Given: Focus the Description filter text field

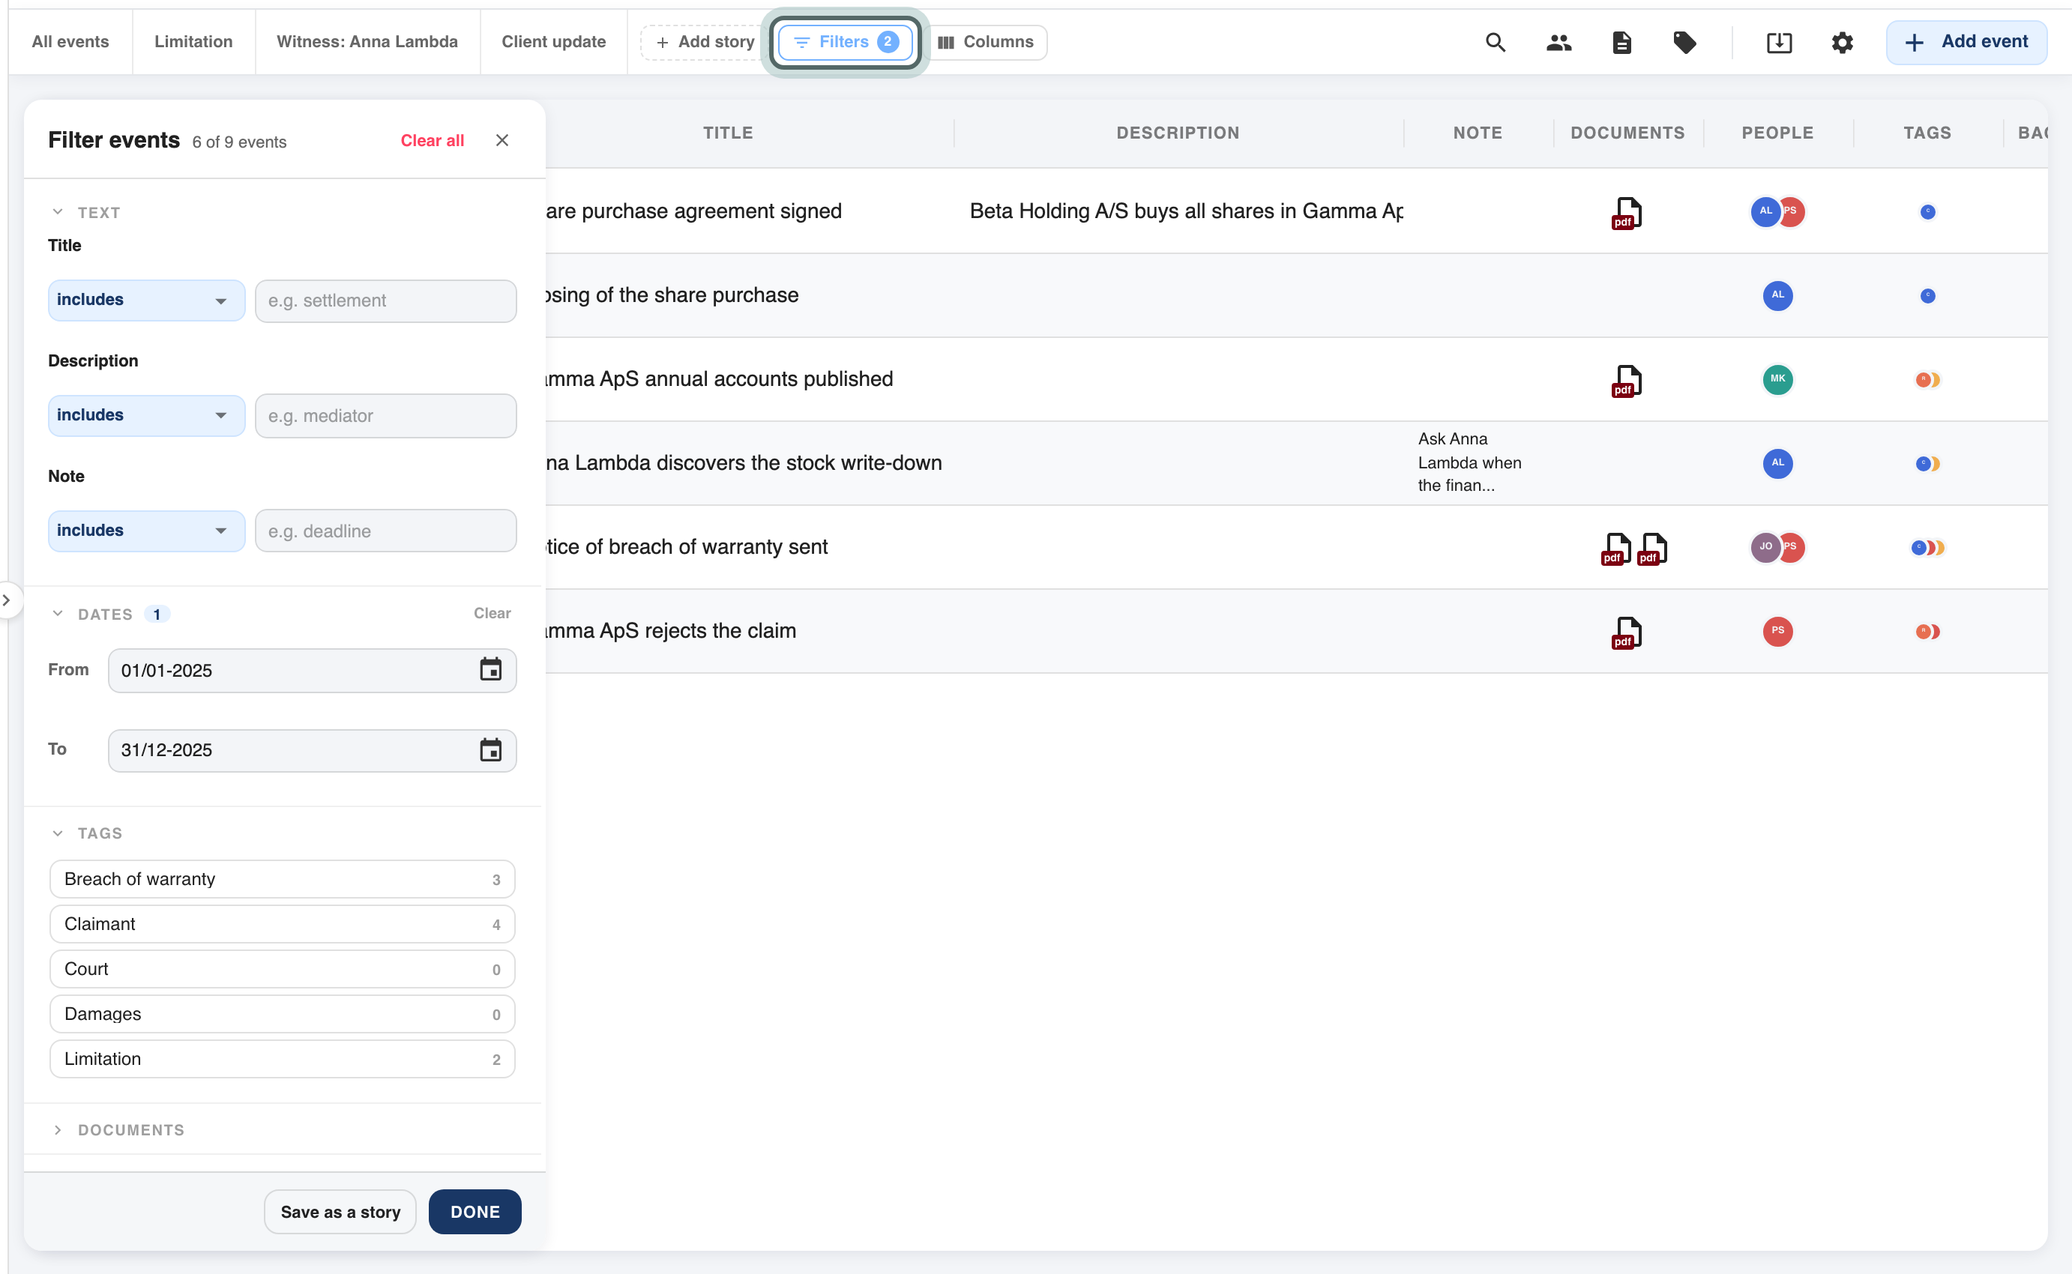Looking at the screenshot, I should [386, 416].
